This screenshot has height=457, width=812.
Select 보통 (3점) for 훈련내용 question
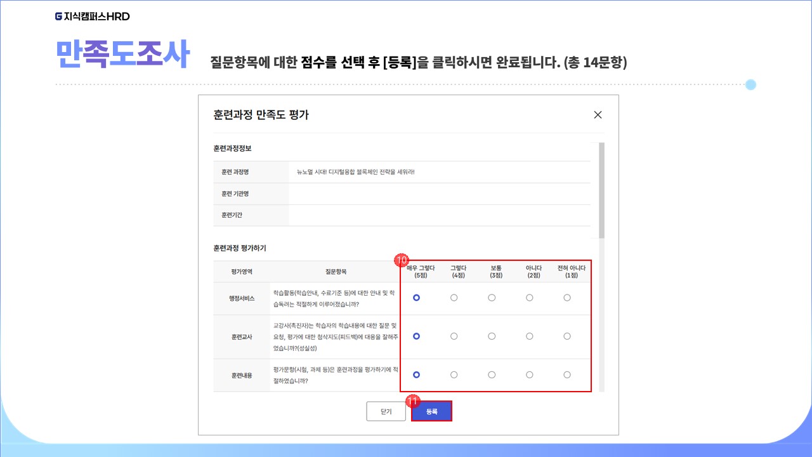click(492, 375)
